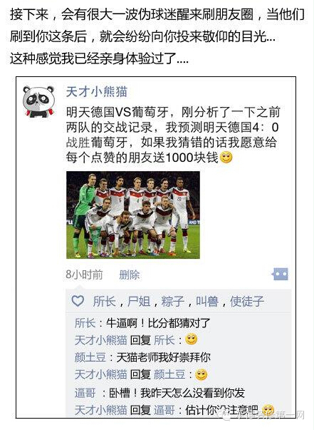
Task: Open 粽子 in the likes list
Action: pos(173,302)
